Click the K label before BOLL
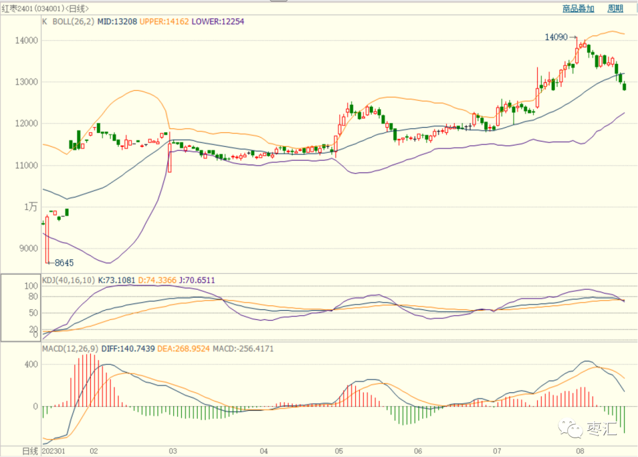Image resolution: width=638 pixels, height=457 pixels. tap(45, 21)
